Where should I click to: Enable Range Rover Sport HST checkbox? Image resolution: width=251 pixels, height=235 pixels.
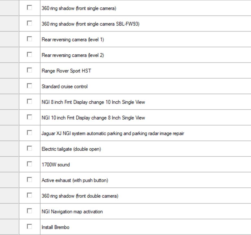pos(29,71)
